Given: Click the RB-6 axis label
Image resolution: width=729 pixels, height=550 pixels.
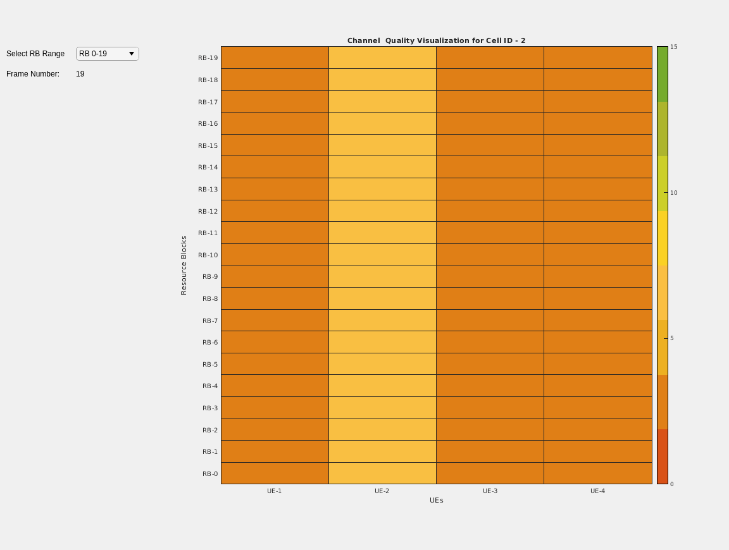Looking at the screenshot, I should click(x=210, y=343).
